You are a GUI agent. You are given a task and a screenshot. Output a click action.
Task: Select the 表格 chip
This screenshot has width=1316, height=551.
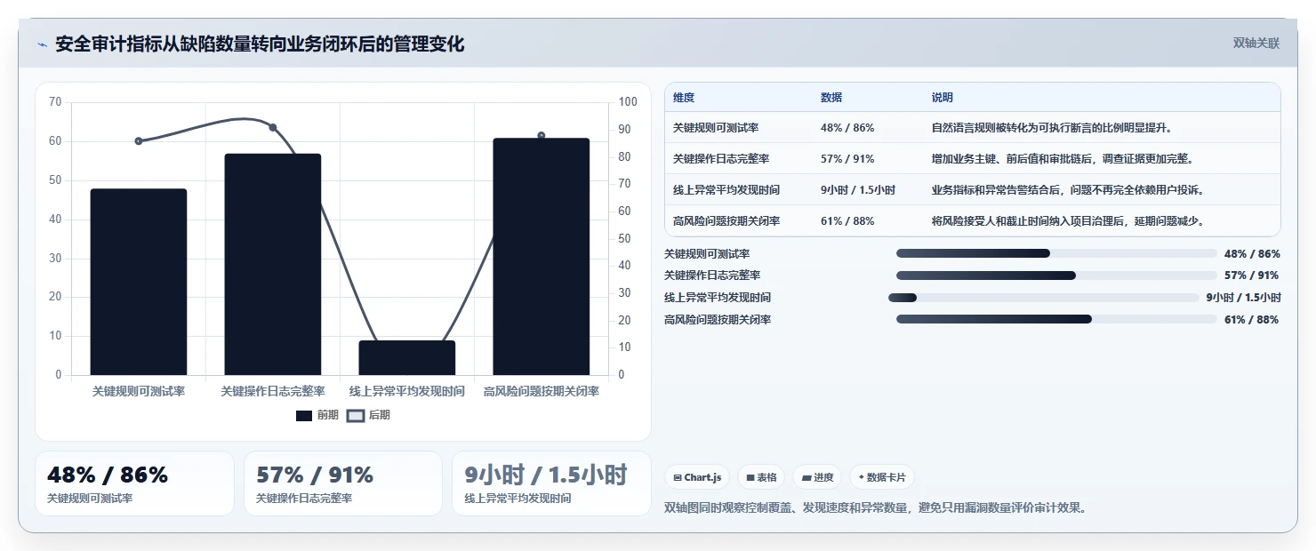[x=761, y=477]
